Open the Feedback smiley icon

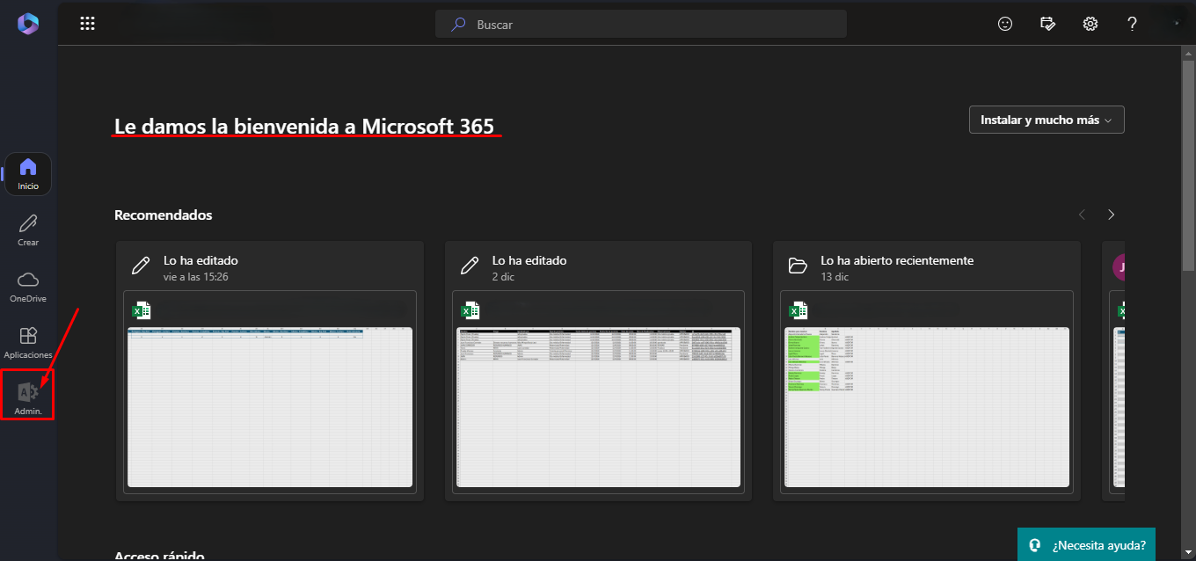(1005, 24)
